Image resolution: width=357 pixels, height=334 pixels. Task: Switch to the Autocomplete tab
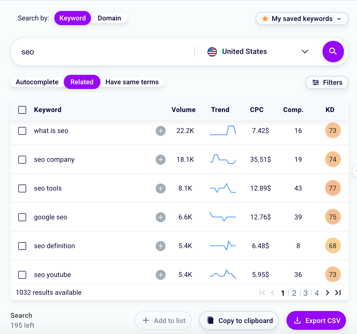point(37,82)
